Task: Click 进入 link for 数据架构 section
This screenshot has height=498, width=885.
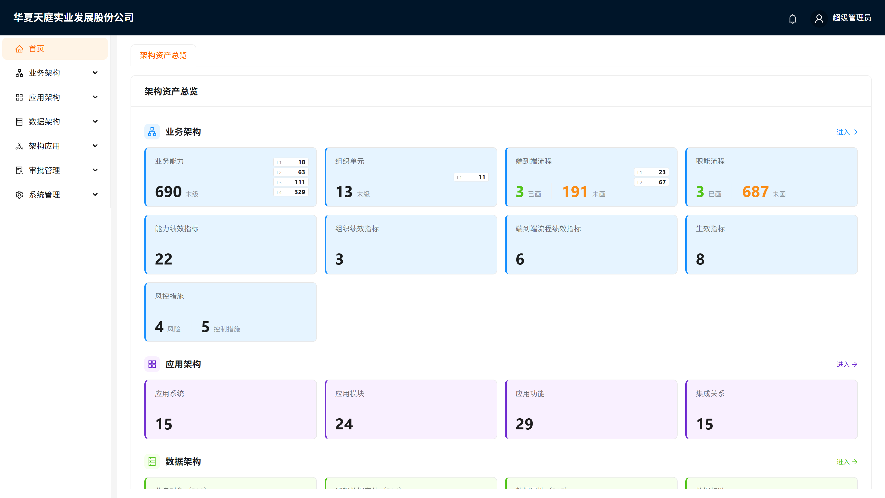Action: click(847, 462)
